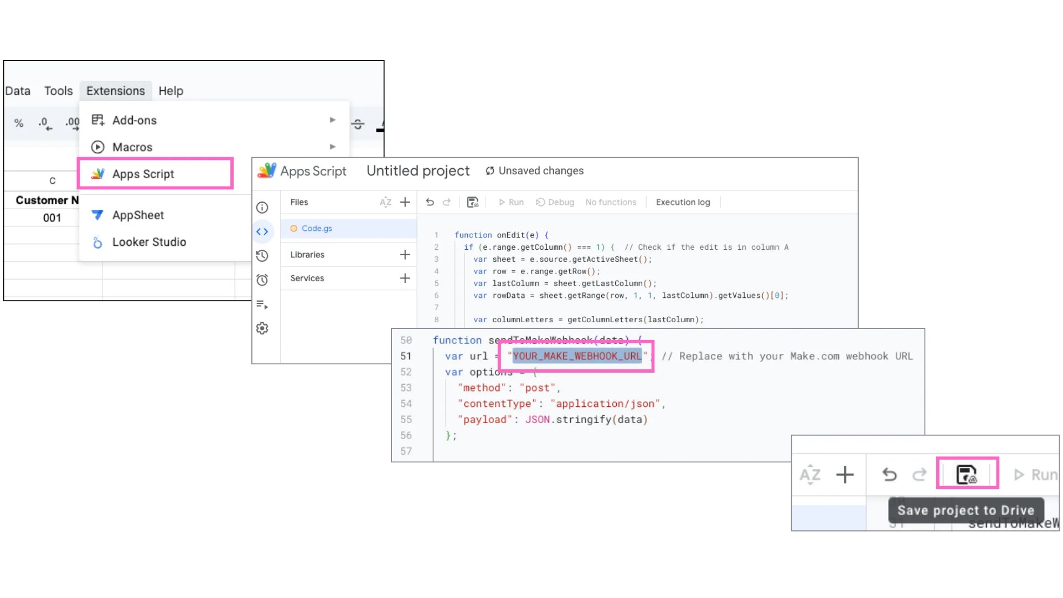
Task: Open the Overview info icon in sidebar
Action: 262,208
